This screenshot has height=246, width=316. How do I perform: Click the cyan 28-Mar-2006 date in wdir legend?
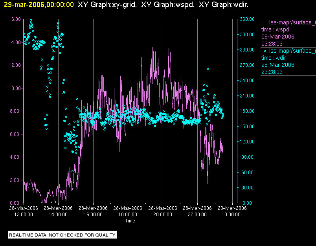click(278, 65)
